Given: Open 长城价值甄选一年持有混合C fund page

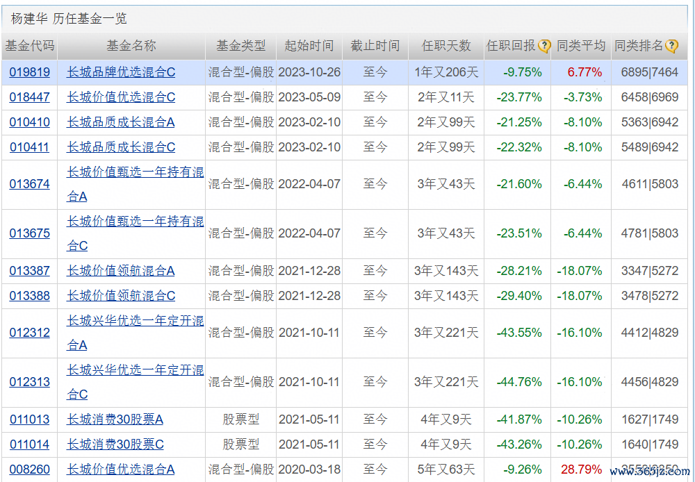Looking at the screenshot, I should tap(136, 233).
